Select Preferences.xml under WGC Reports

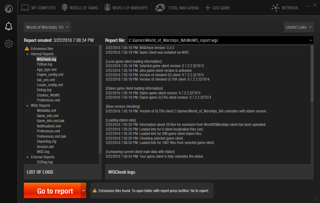[48, 131]
